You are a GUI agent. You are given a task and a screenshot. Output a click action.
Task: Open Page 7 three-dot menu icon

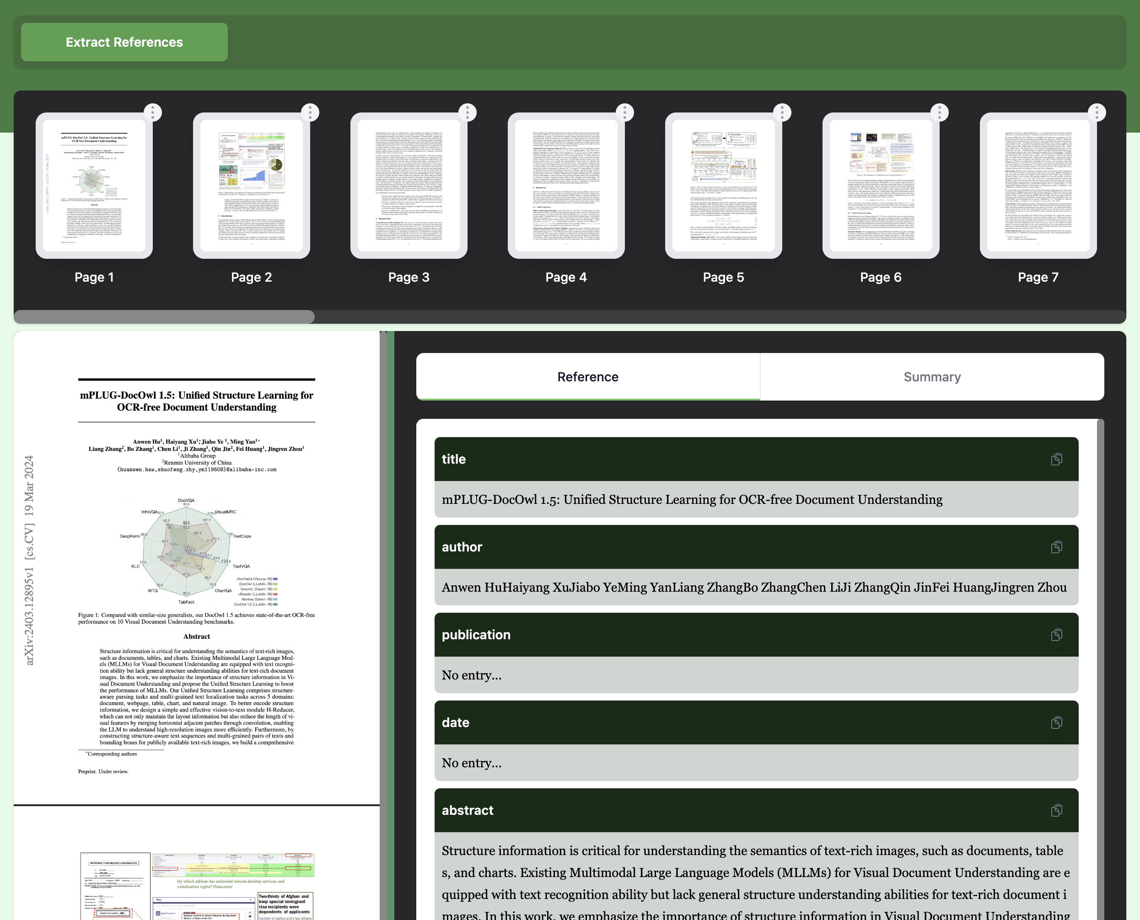(x=1097, y=112)
